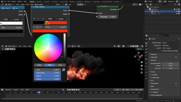The image size is (181, 102).
Task: Click the Pos 0.469 field in Color Ramp
Action: tap(56, 27)
